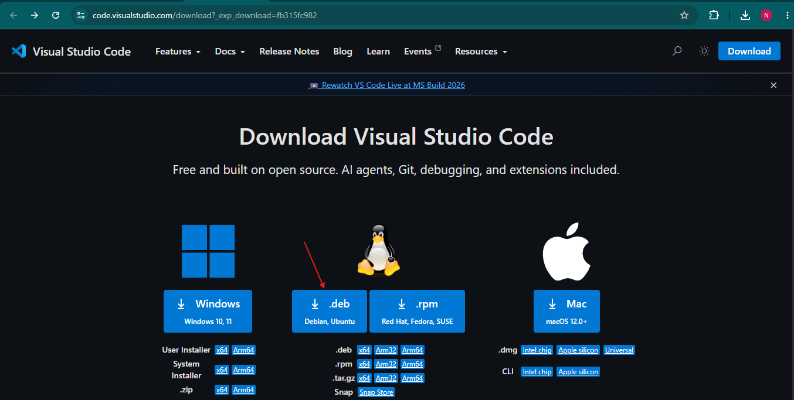Open the browser downloads icon

[x=745, y=15]
